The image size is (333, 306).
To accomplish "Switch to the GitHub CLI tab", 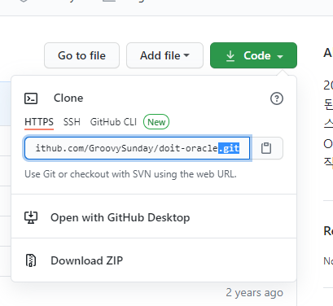I will [113, 122].
